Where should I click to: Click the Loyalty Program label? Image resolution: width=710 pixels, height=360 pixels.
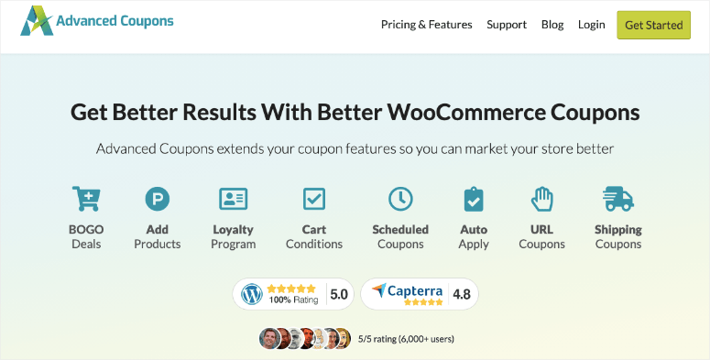click(x=234, y=237)
